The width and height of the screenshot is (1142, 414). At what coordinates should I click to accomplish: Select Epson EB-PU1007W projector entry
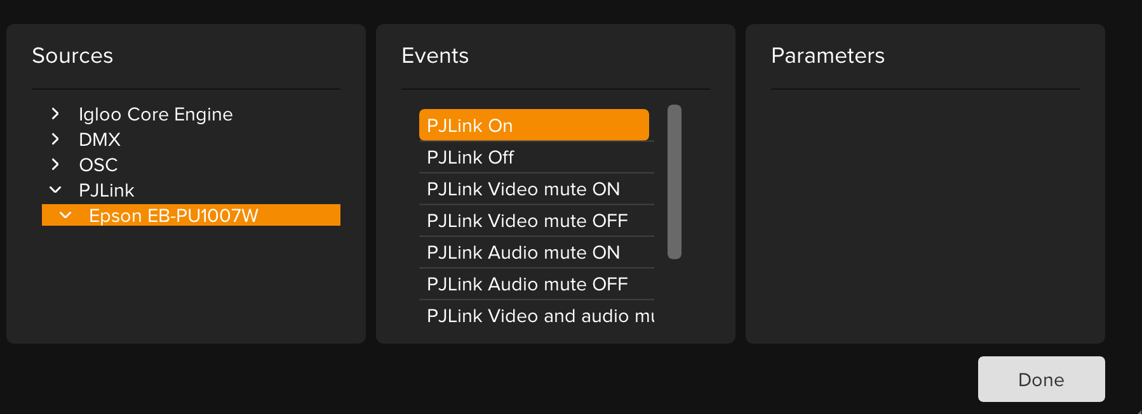173,216
